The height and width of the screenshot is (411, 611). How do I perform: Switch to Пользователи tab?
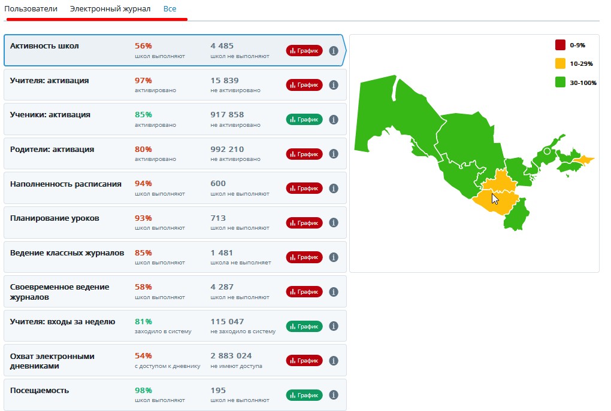(x=31, y=10)
